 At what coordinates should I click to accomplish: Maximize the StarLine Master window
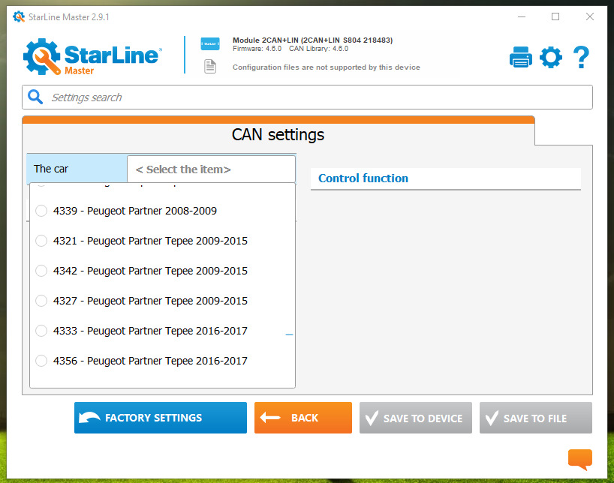555,16
